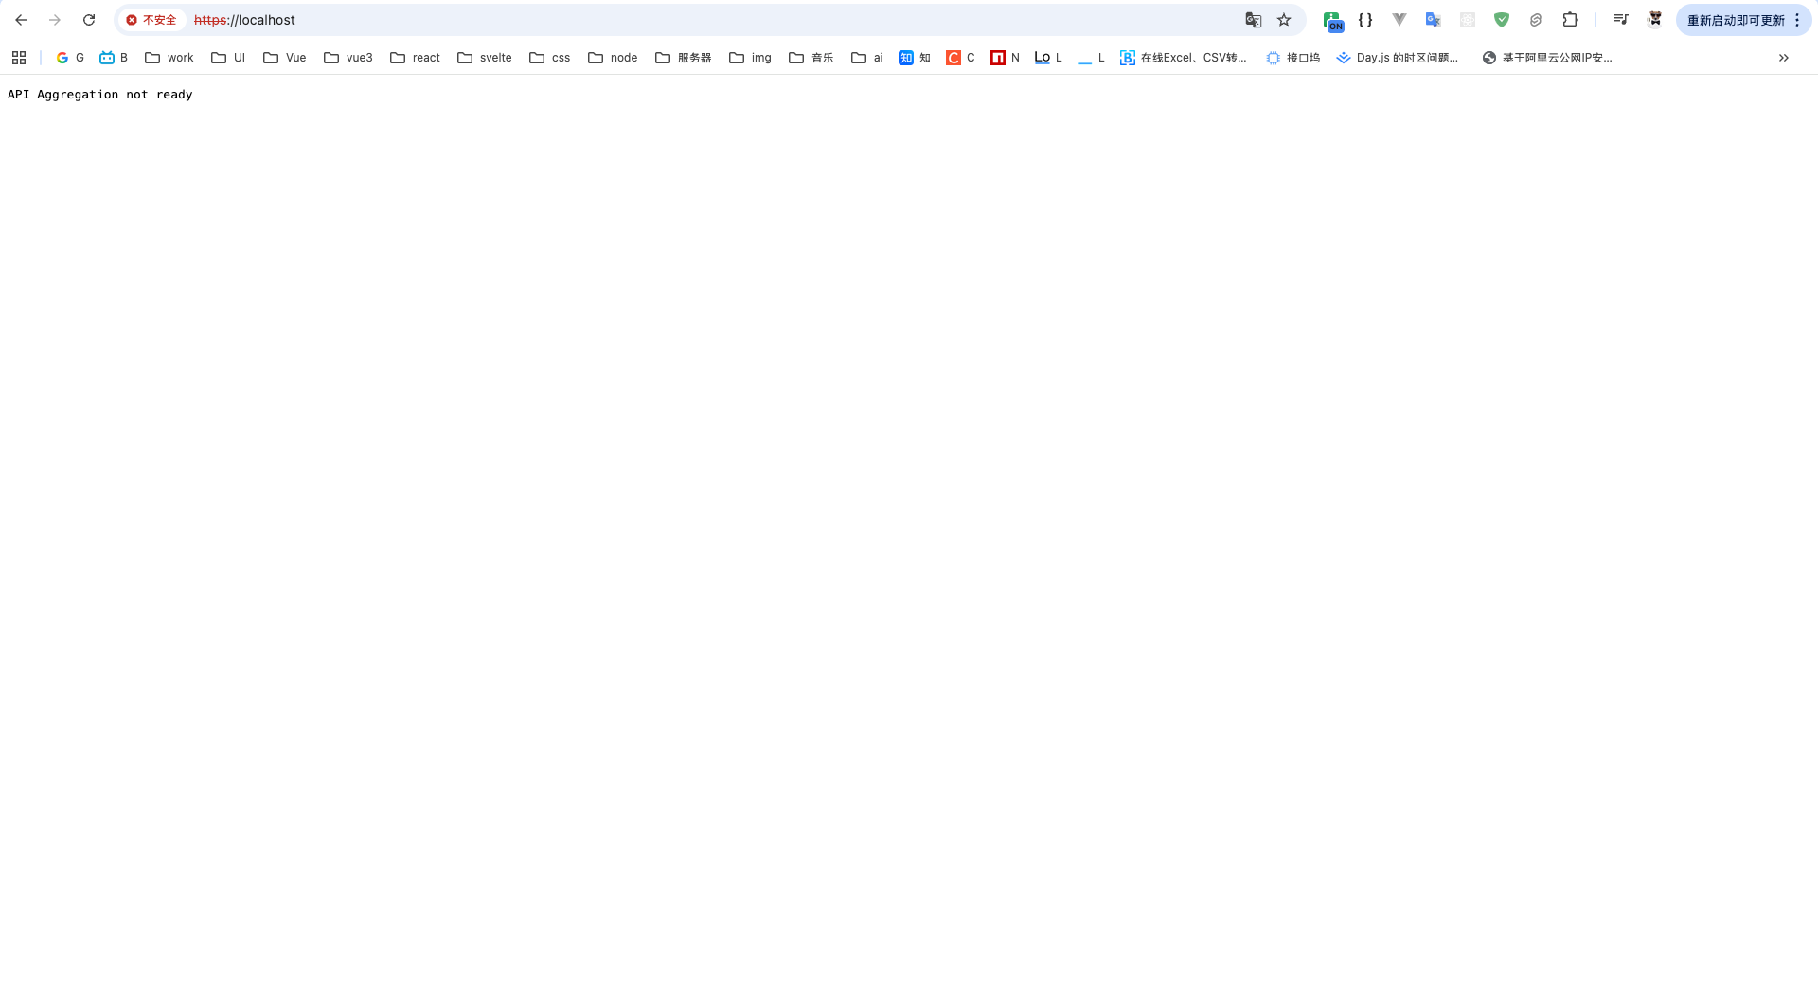Open the Vue devtools extension icon
The height and width of the screenshot is (982, 1818).
coord(1399,20)
